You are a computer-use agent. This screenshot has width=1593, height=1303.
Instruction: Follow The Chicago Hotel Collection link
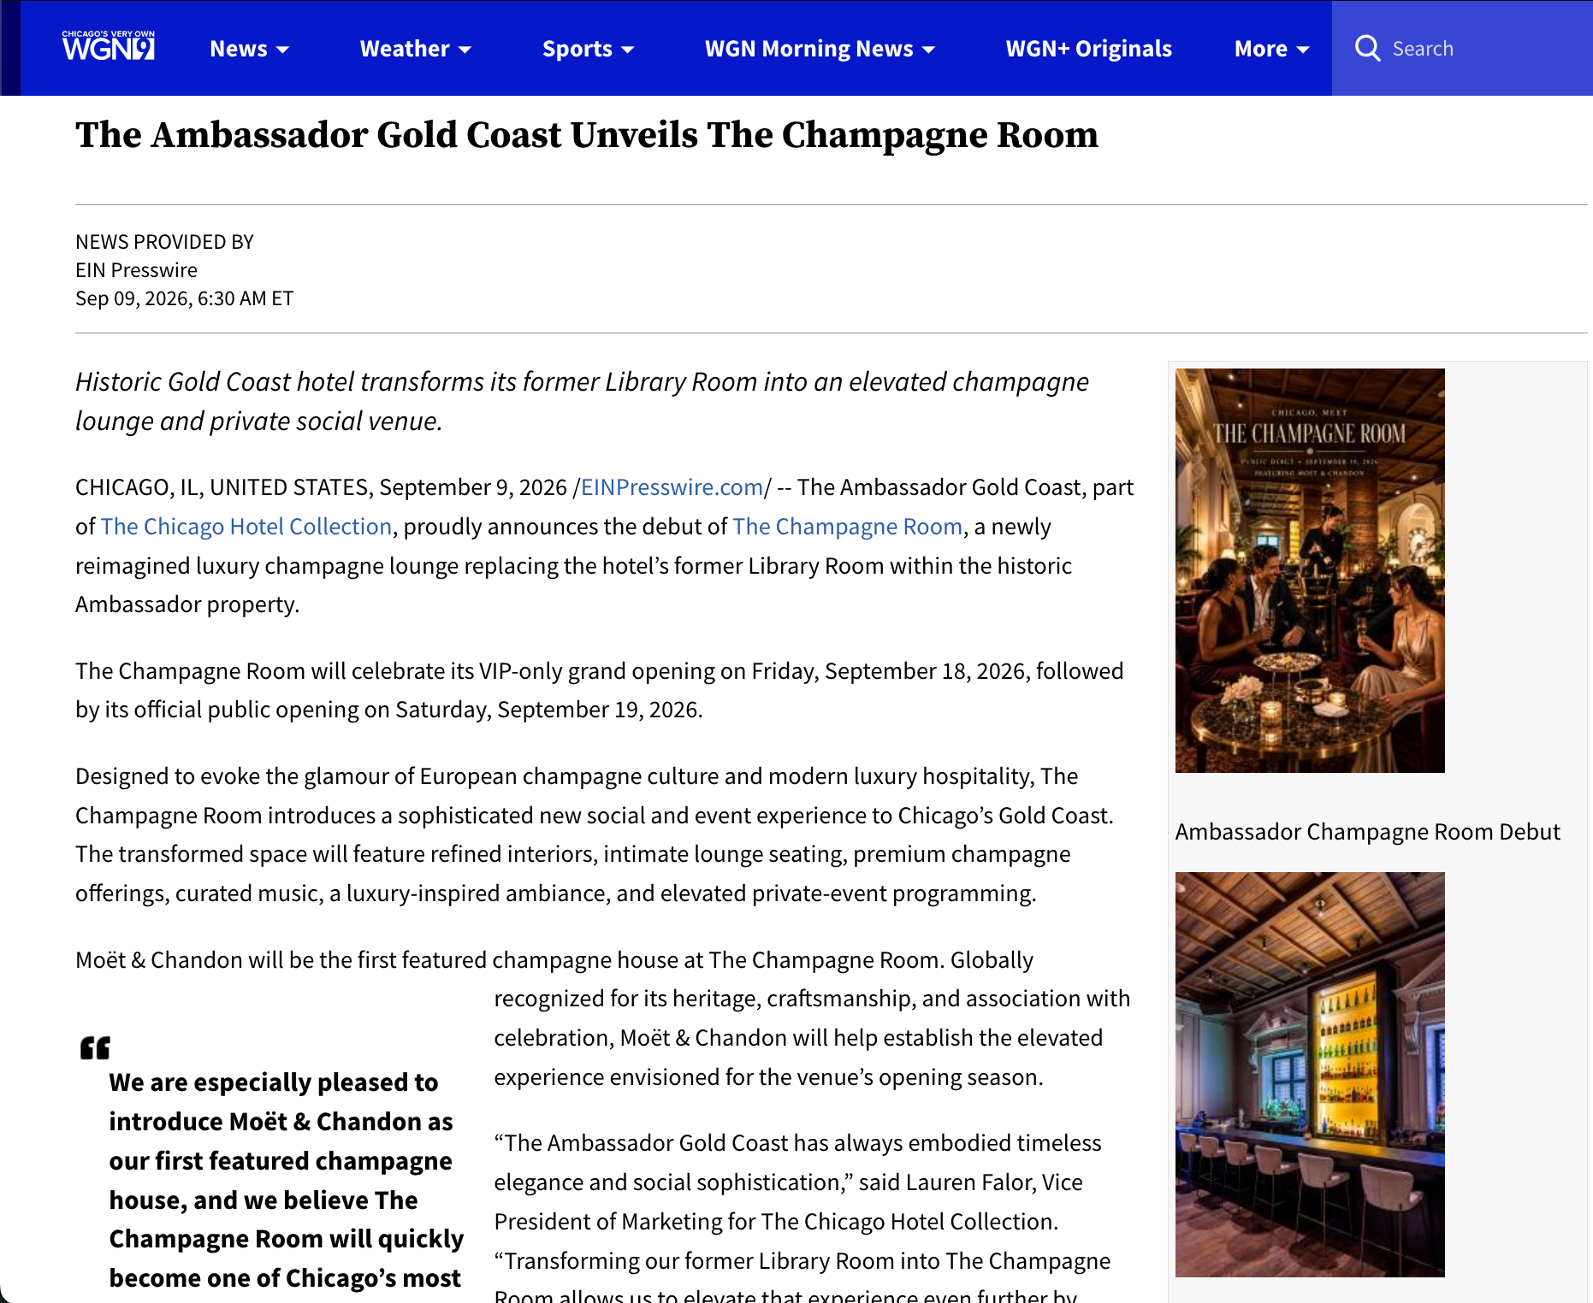coord(246,527)
